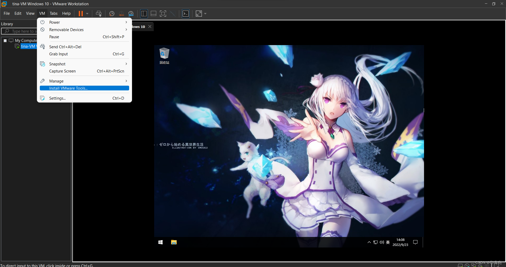The image size is (506, 267).
Task: Click the guest Show Desktop strip
Action: pyautogui.click(x=423, y=242)
